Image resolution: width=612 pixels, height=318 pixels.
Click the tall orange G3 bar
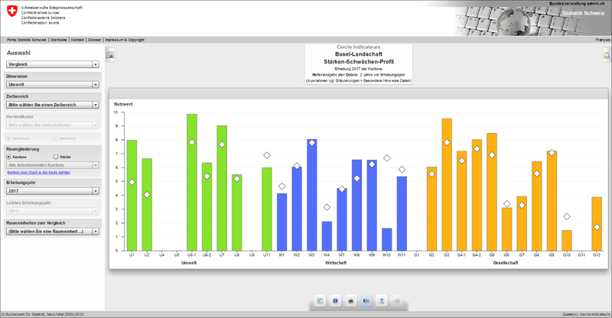(x=447, y=184)
